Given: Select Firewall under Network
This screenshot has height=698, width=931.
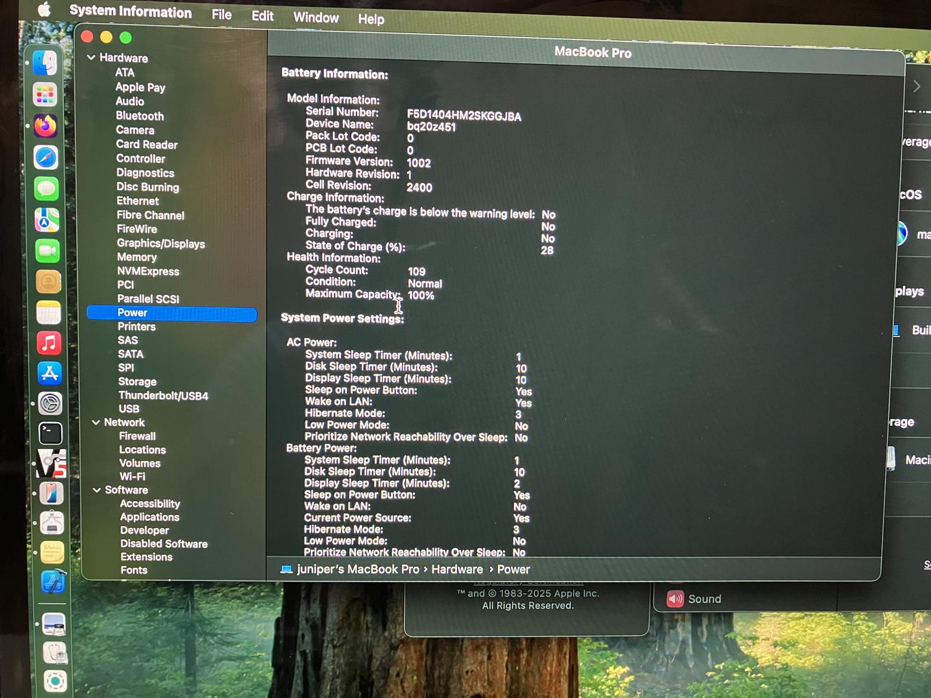Looking at the screenshot, I should 137,436.
